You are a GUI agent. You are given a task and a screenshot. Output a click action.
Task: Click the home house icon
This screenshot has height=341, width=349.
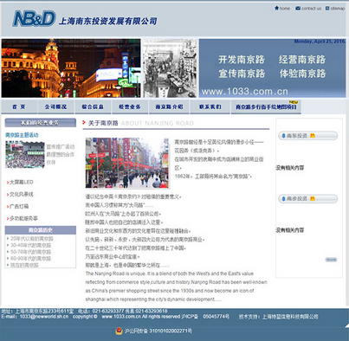pyautogui.click(x=276, y=8)
